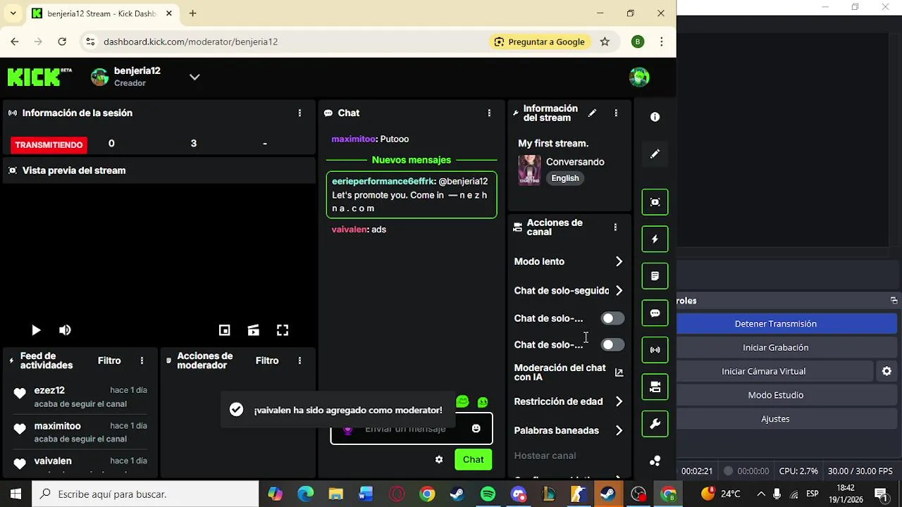This screenshot has height=507, width=902.
Task: Open Filtro in Acciones de moderador
Action: point(267,361)
